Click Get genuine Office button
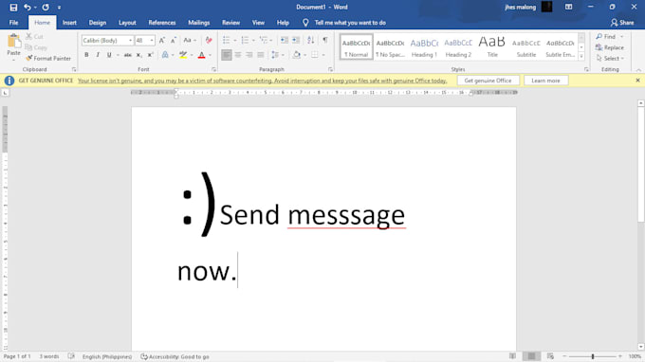This screenshot has height=362, width=645. coord(488,81)
